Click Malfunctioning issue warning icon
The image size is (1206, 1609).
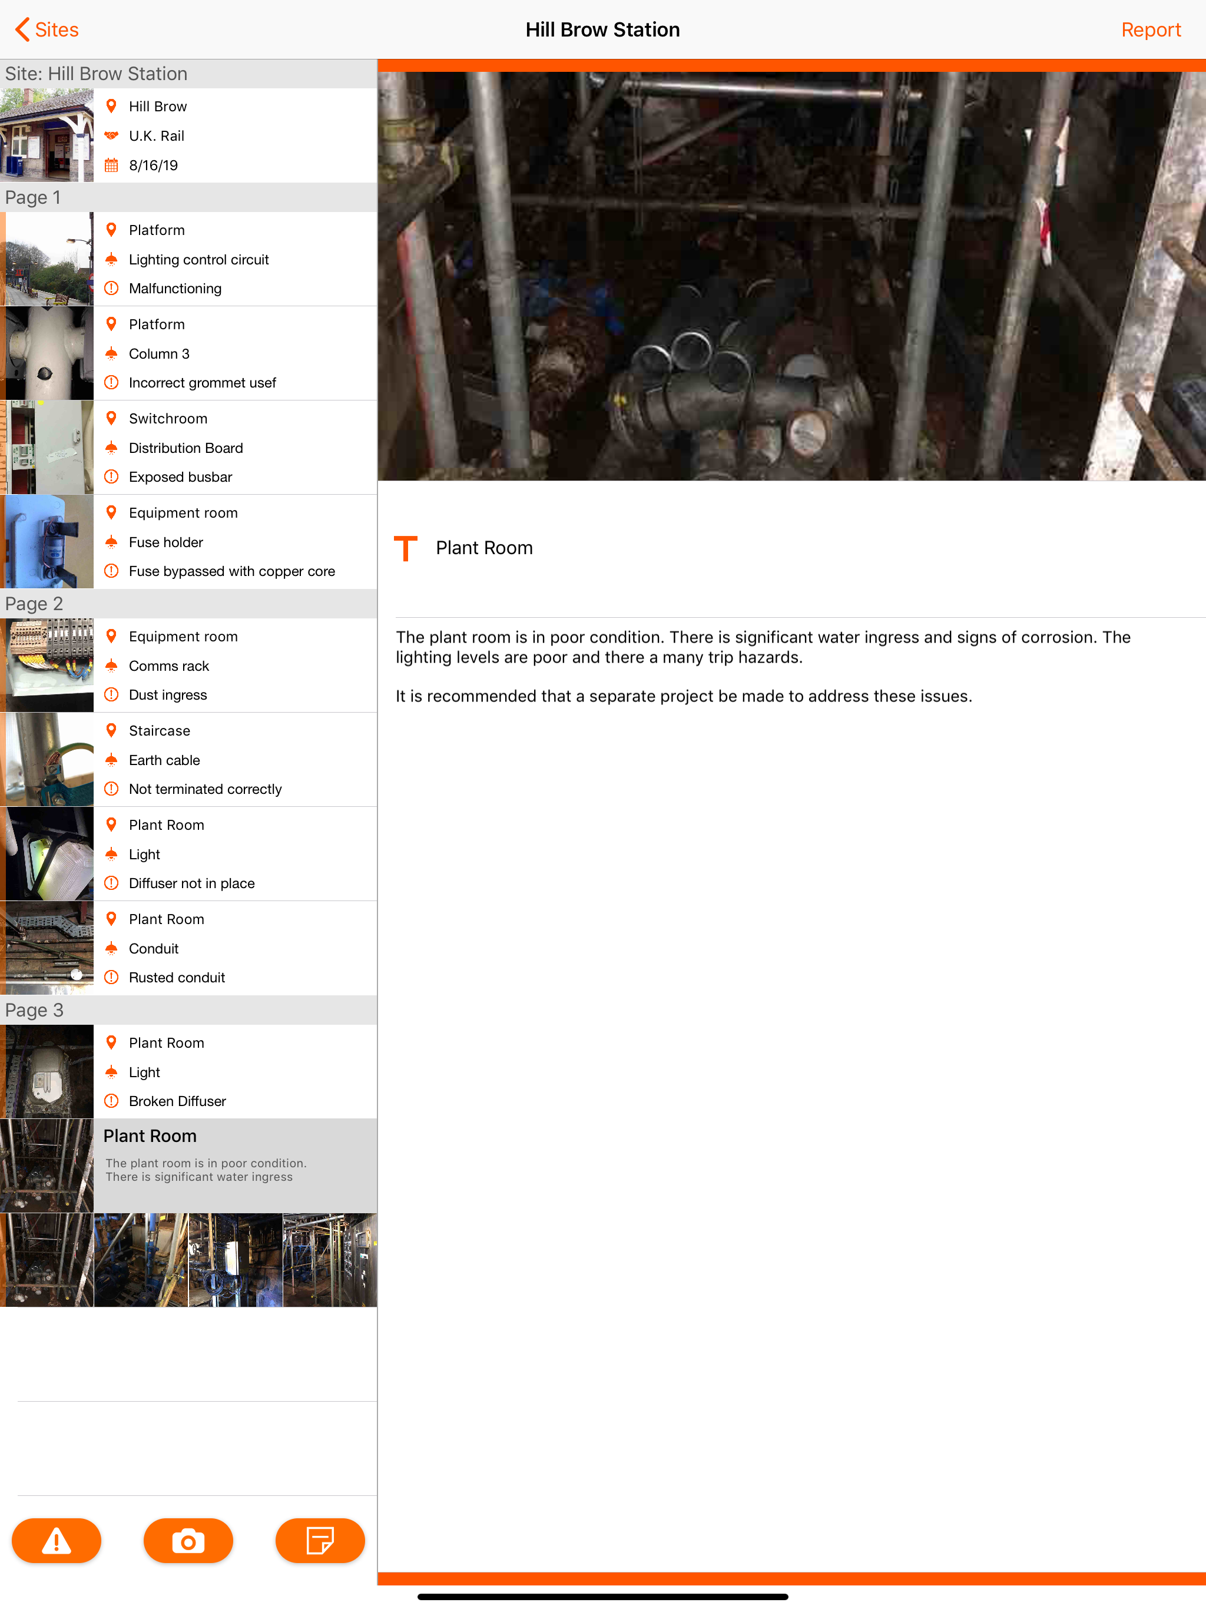[111, 288]
